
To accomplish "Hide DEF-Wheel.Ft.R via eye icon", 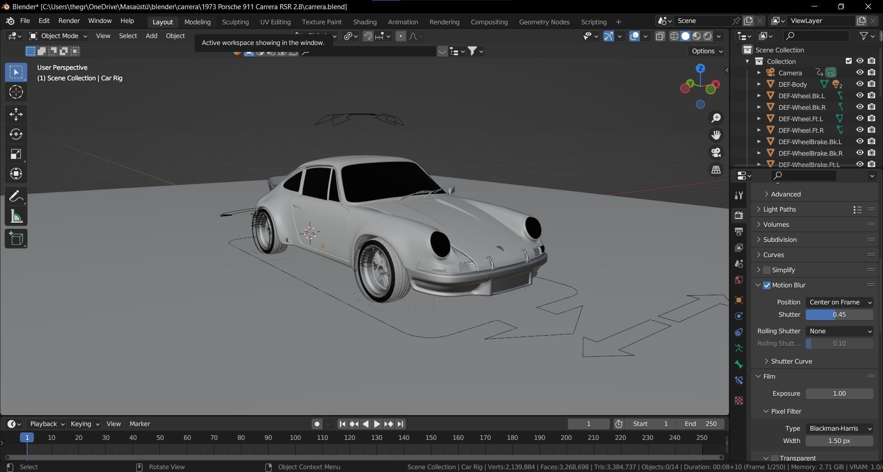I will (x=860, y=130).
